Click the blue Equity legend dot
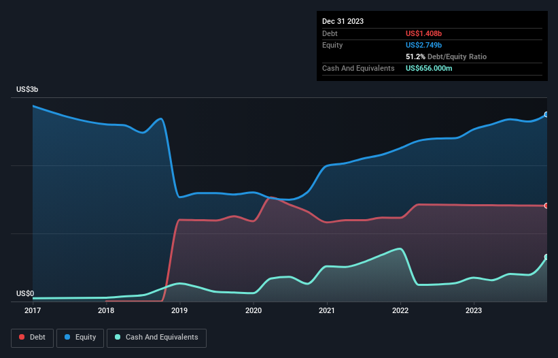The width and height of the screenshot is (558, 358). [x=67, y=337]
